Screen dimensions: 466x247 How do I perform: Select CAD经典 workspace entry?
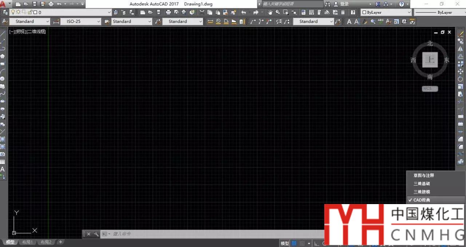(436, 200)
